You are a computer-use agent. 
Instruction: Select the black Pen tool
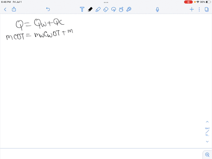90,9
